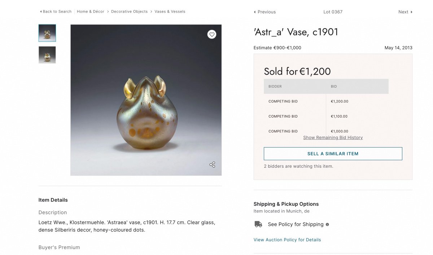Open View Auction Policy for Details
This screenshot has height=255, width=433.
[287, 239]
